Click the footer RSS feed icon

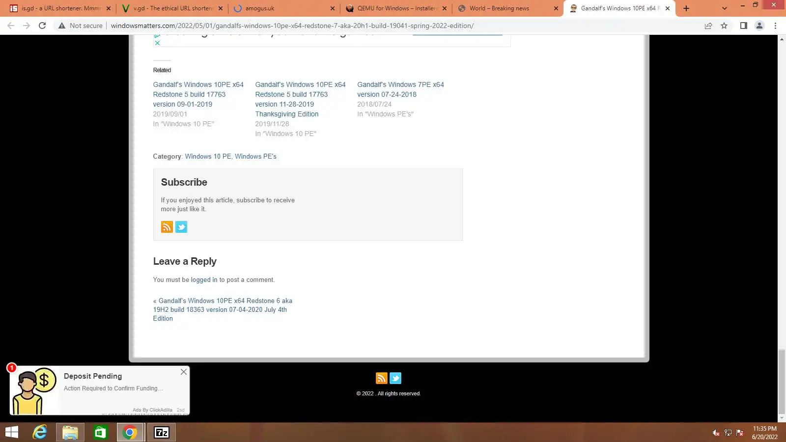pyautogui.click(x=382, y=378)
